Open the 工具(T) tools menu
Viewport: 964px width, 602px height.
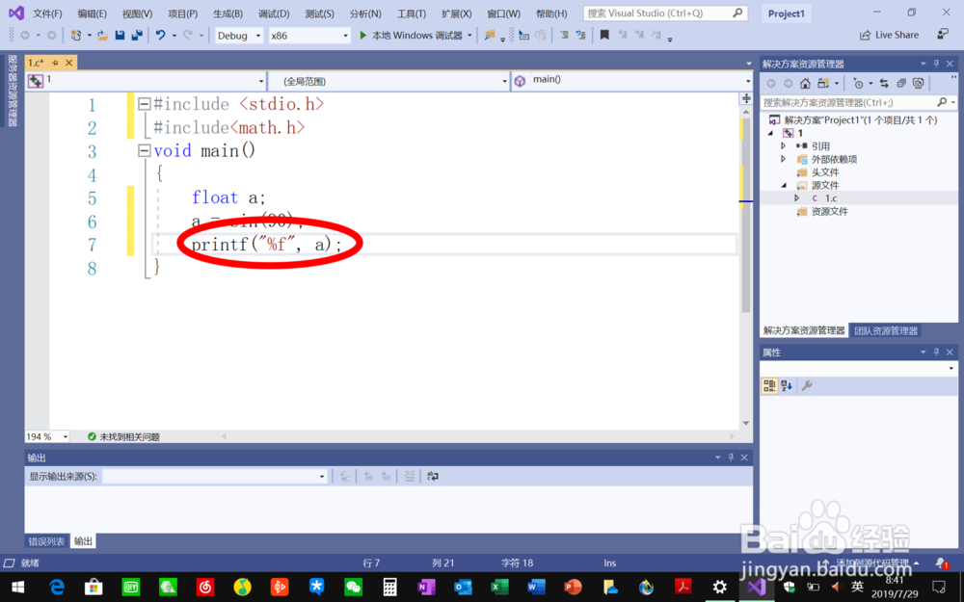point(412,13)
